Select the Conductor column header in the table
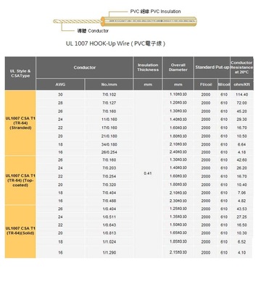261x292 pixels. pyautogui.click(x=85, y=67)
